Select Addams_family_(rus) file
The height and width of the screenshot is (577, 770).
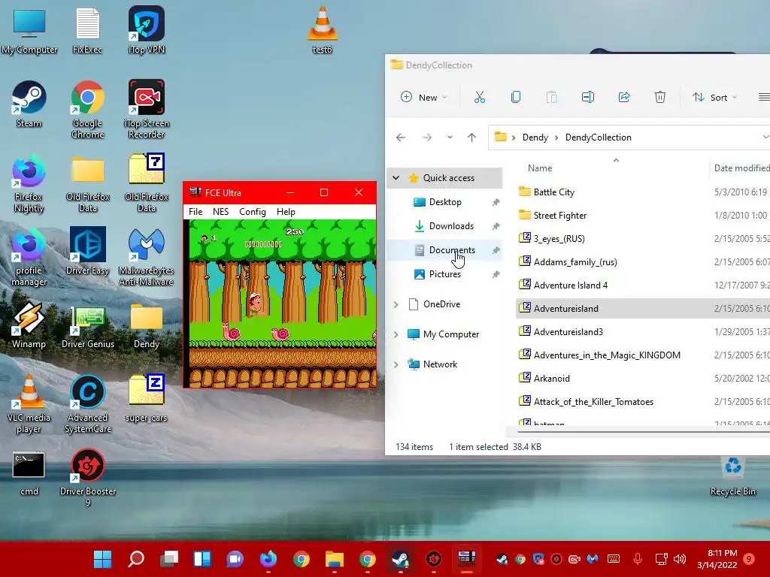click(x=574, y=261)
